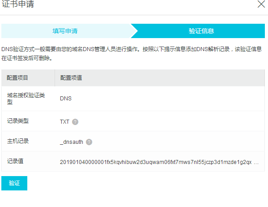Click the 配置项值 column header

click(x=71, y=78)
